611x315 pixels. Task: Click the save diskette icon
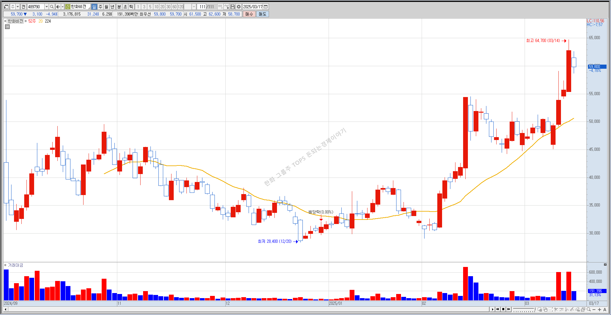(x=233, y=7)
